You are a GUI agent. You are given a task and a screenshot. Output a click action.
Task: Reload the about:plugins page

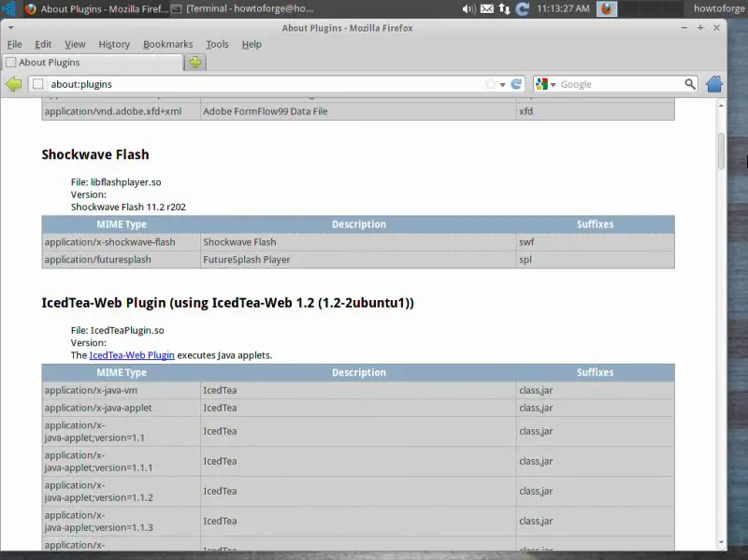[x=516, y=84]
